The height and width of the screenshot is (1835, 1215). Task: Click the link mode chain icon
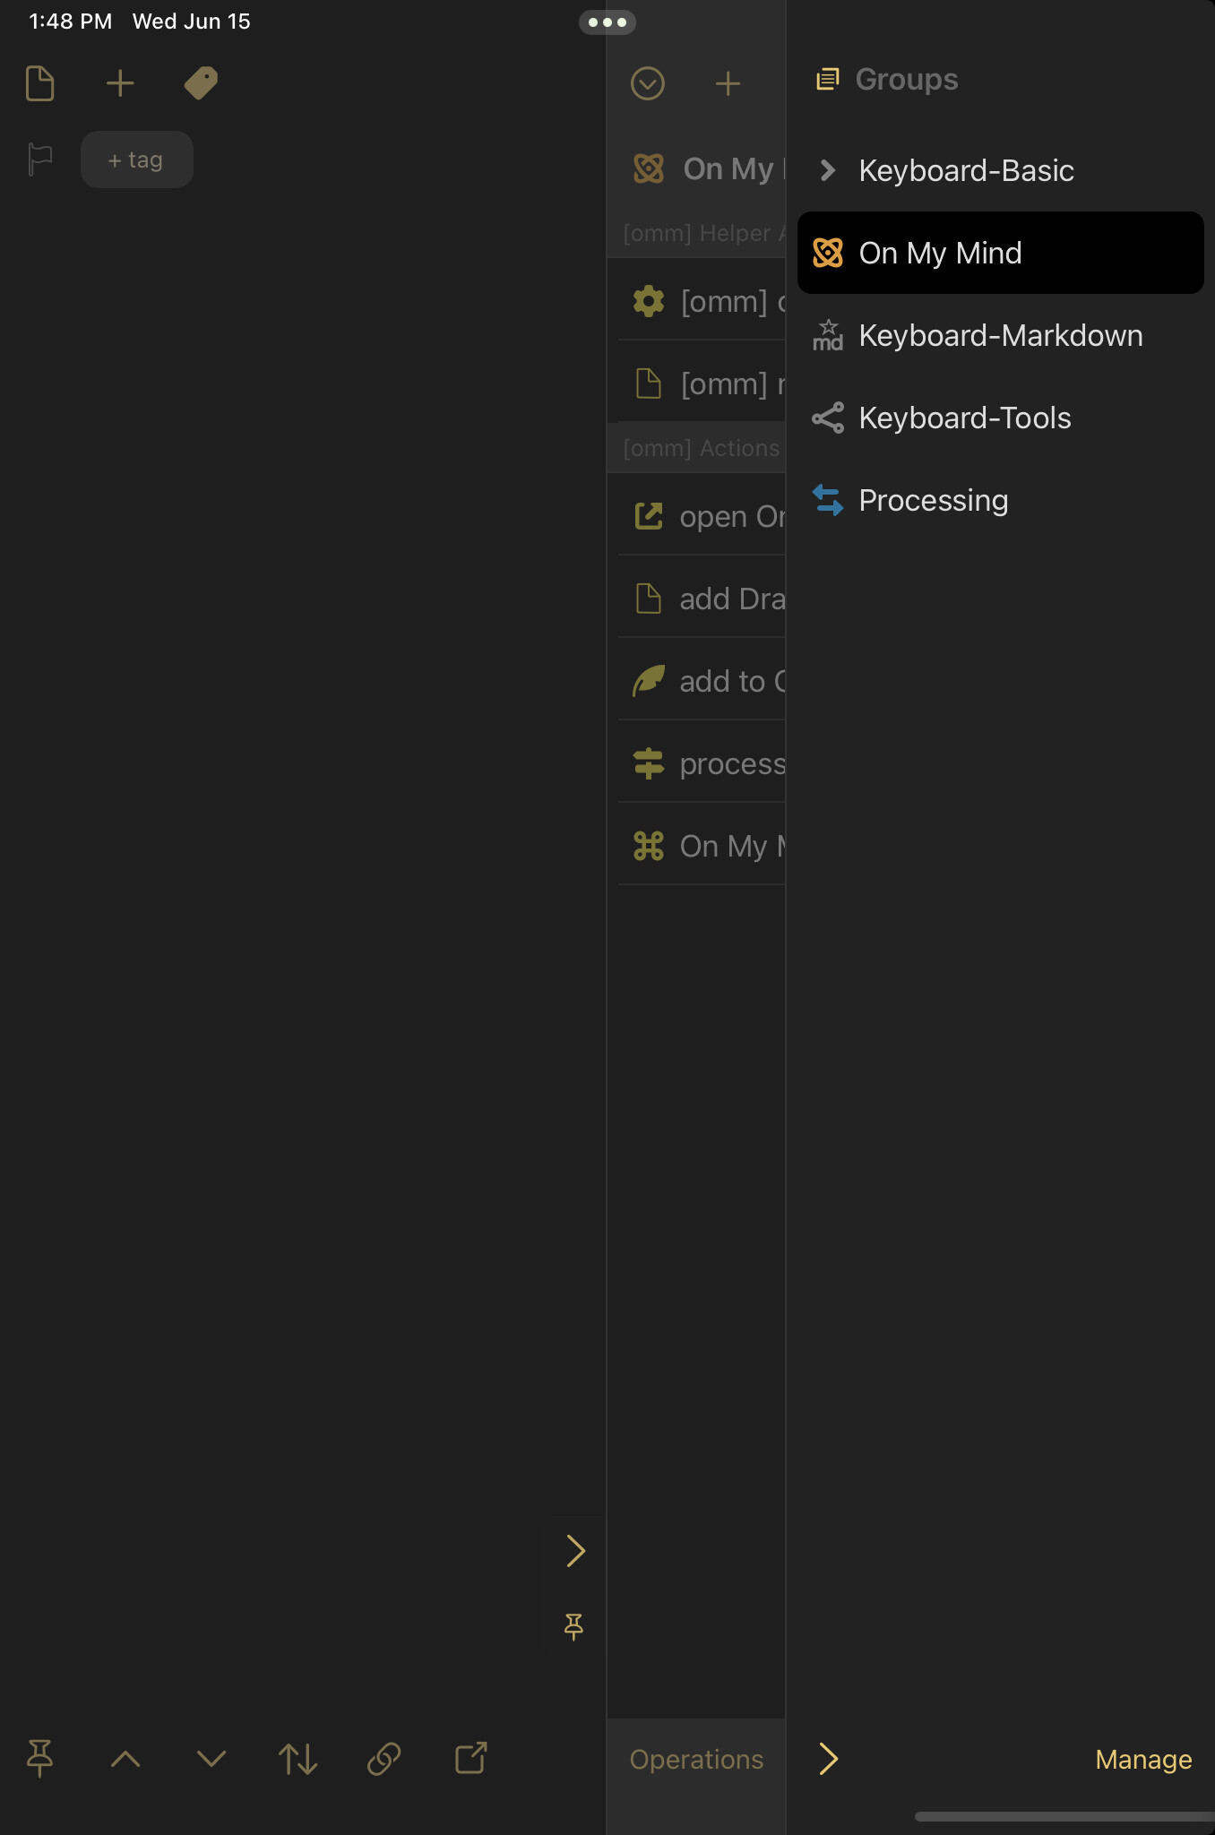tap(383, 1759)
